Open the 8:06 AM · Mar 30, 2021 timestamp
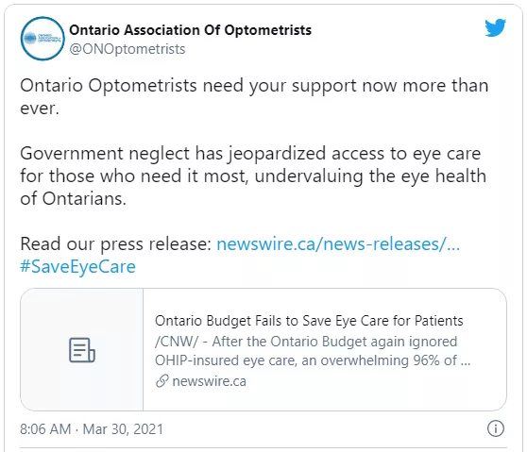Image resolution: width=527 pixels, height=452 pixels. pyautogui.click(x=92, y=428)
